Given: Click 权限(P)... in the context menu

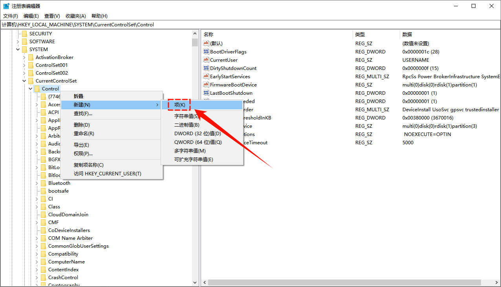Looking at the screenshot, I should pyautogui.click(x=83, y=154).
